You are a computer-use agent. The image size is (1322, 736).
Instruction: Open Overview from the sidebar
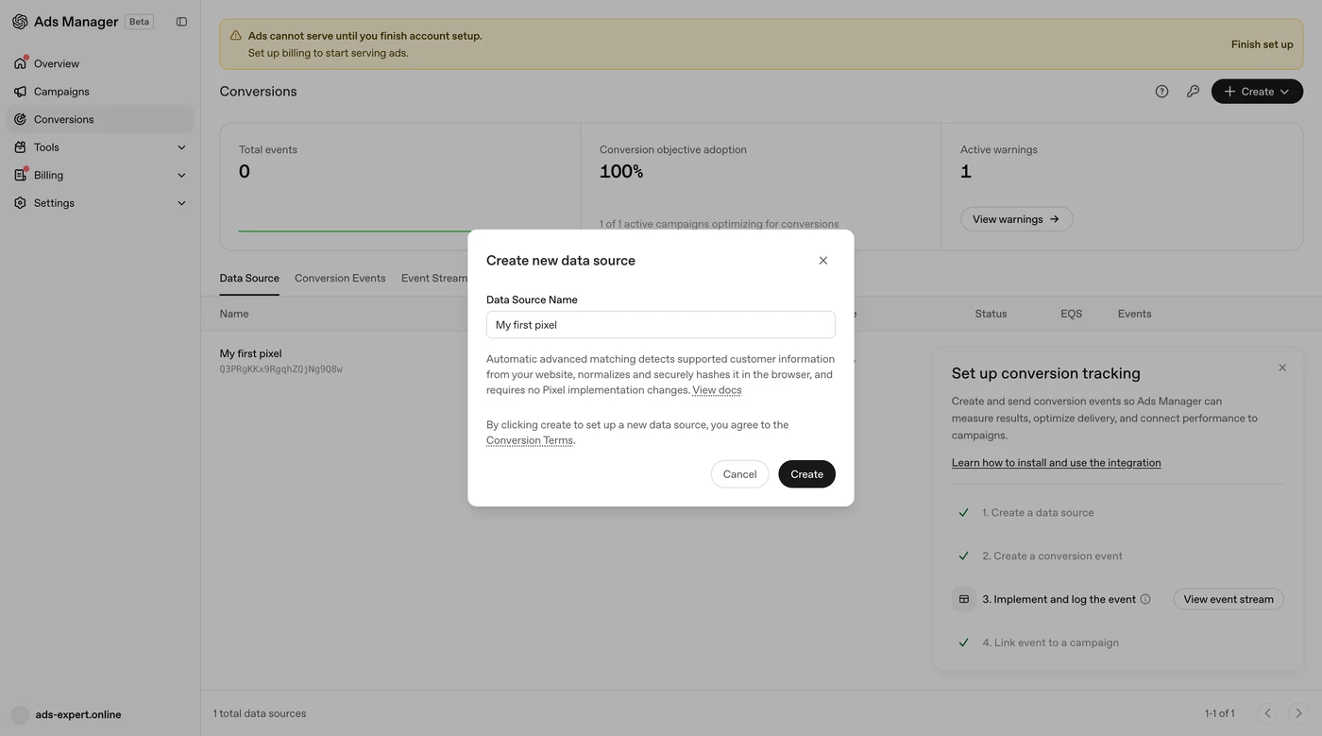tap(100, 63)
